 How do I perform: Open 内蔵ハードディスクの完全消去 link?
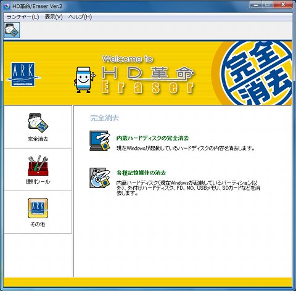[152, 138]
